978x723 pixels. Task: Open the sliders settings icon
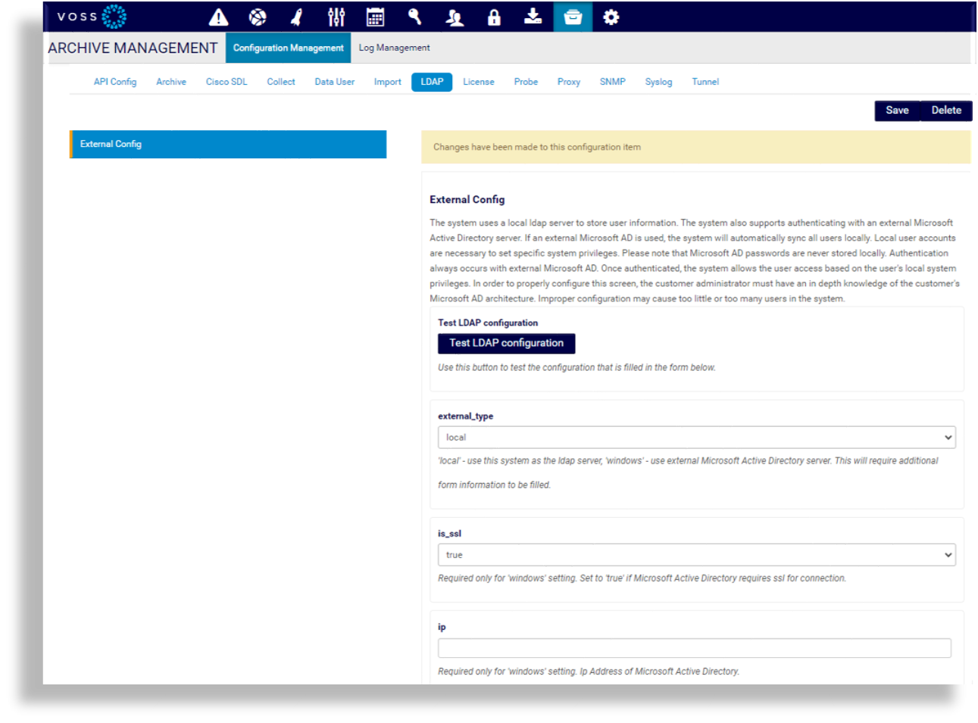(x=336, y=17)
